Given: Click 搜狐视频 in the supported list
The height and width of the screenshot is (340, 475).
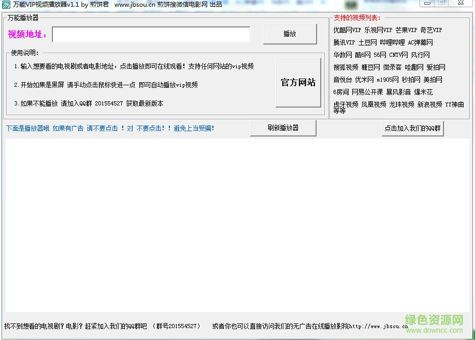Looking at the screenshot, I should click(344, 67).
